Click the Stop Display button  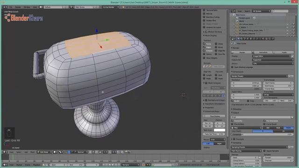(x=214, y=116)
